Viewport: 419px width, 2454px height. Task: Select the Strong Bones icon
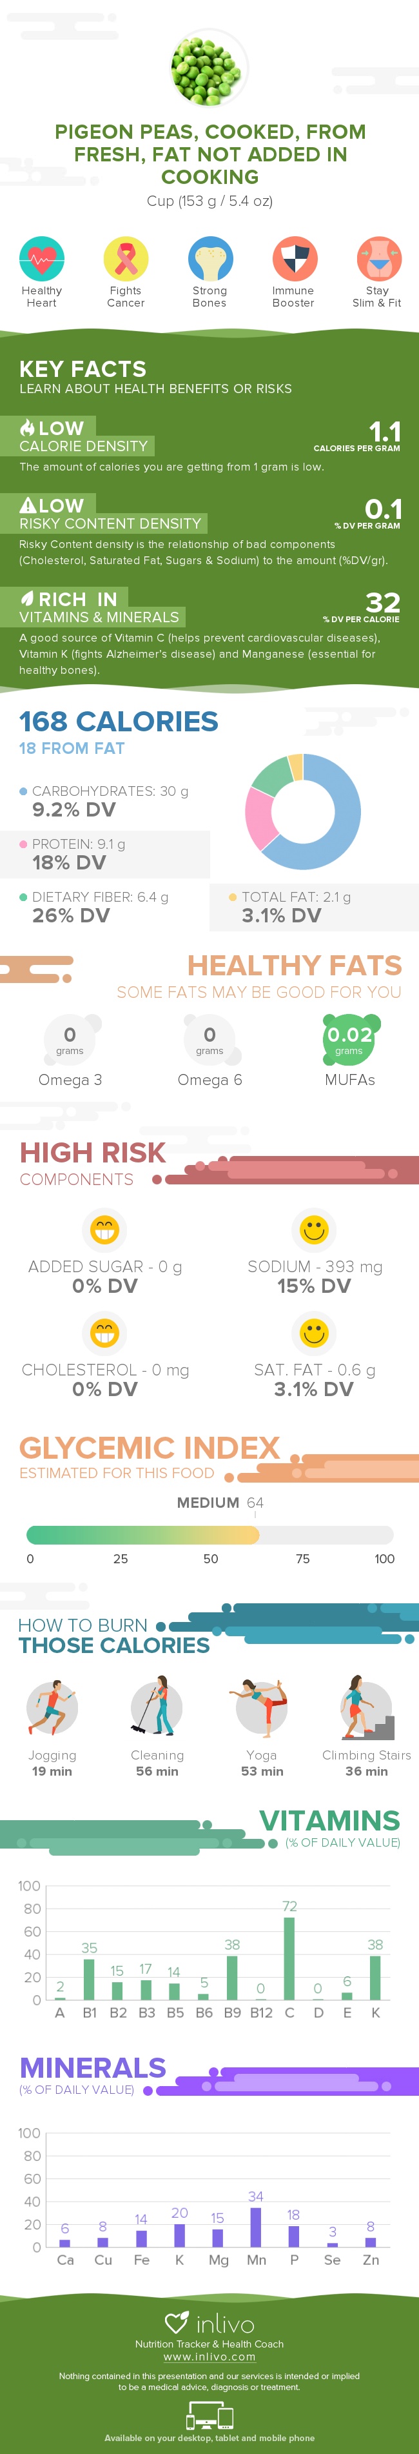[x=209, y=259]
